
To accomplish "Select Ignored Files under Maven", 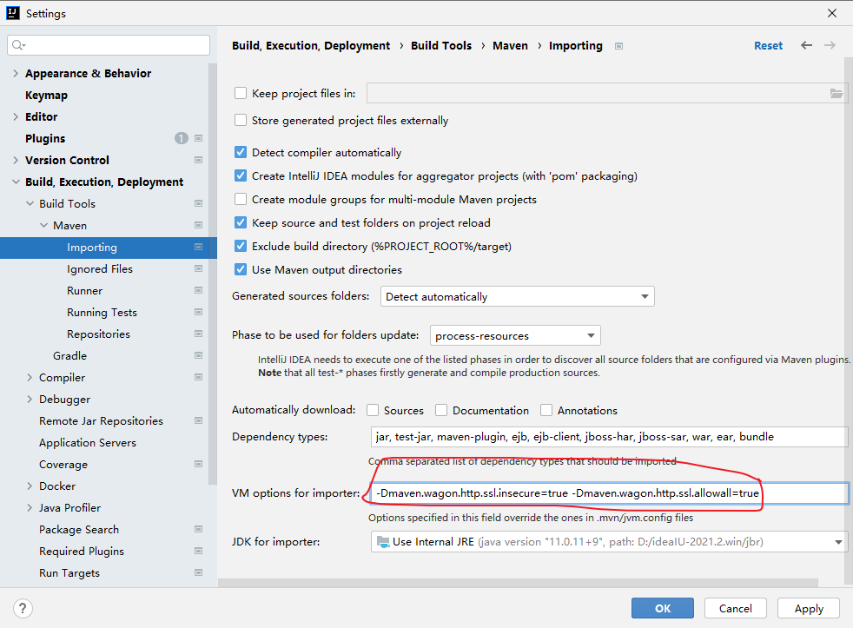I will tap(100, 268).
